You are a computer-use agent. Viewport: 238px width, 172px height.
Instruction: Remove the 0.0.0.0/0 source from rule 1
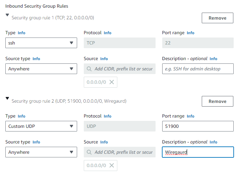[112, 82]
